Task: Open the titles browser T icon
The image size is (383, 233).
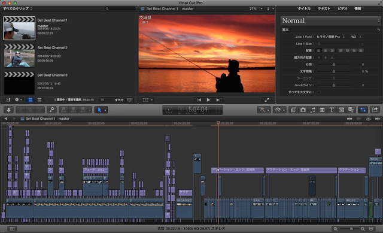Action: pyautogui.click(x=332, y=110)
